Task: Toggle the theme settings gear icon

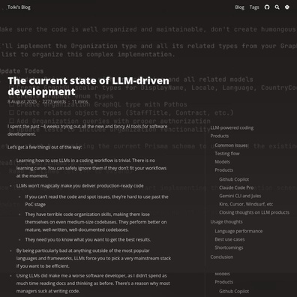Action: [287, 7]
